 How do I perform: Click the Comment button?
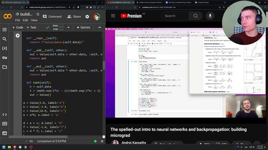[x=52, y=17]
